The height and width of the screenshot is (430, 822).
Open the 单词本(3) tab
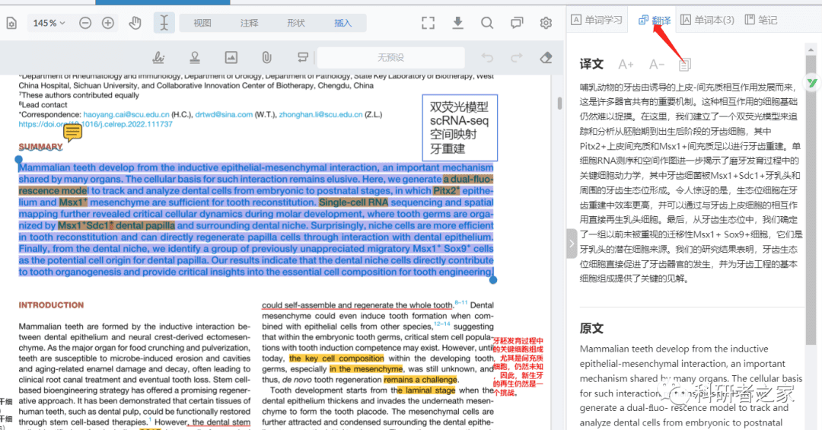pyautogui.click(x=707, y=20)
